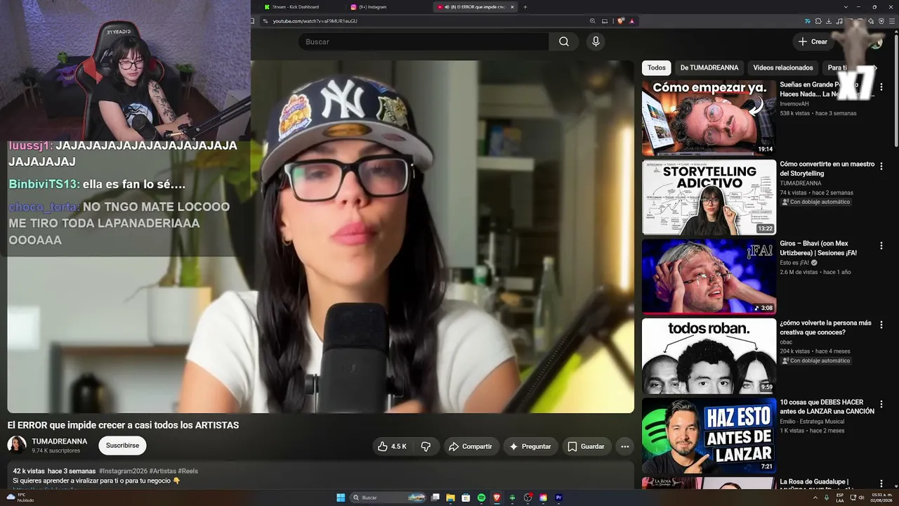This screenshot has height=506, width=899.
Task: Open the Brave Shields lion icon
Action: 620,21
